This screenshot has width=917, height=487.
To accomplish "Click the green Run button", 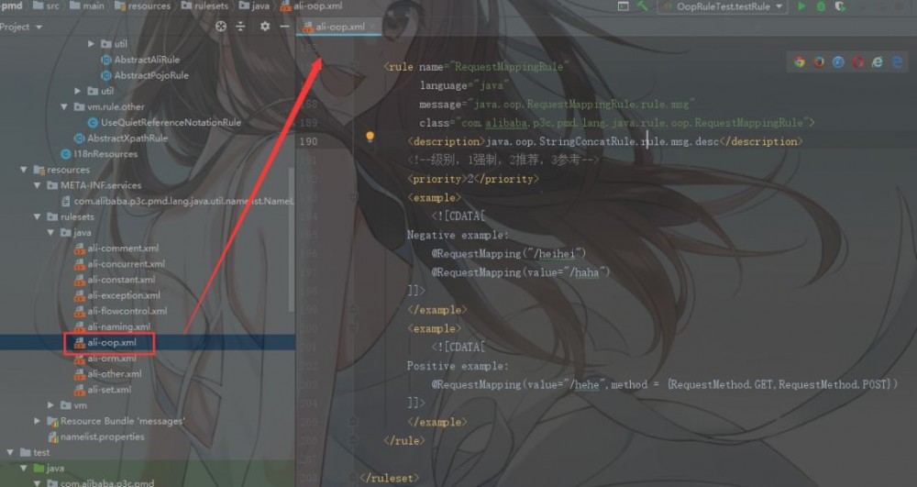I will point(801,6).
